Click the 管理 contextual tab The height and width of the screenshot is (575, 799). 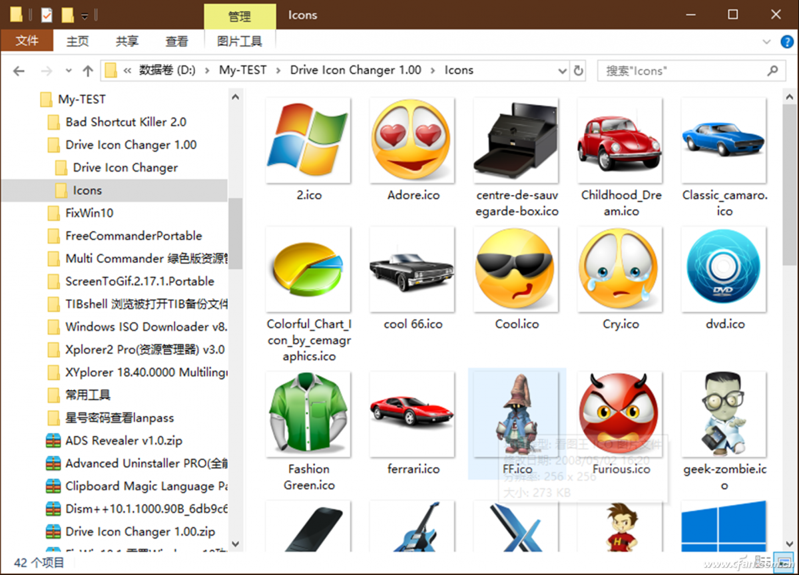240,16
